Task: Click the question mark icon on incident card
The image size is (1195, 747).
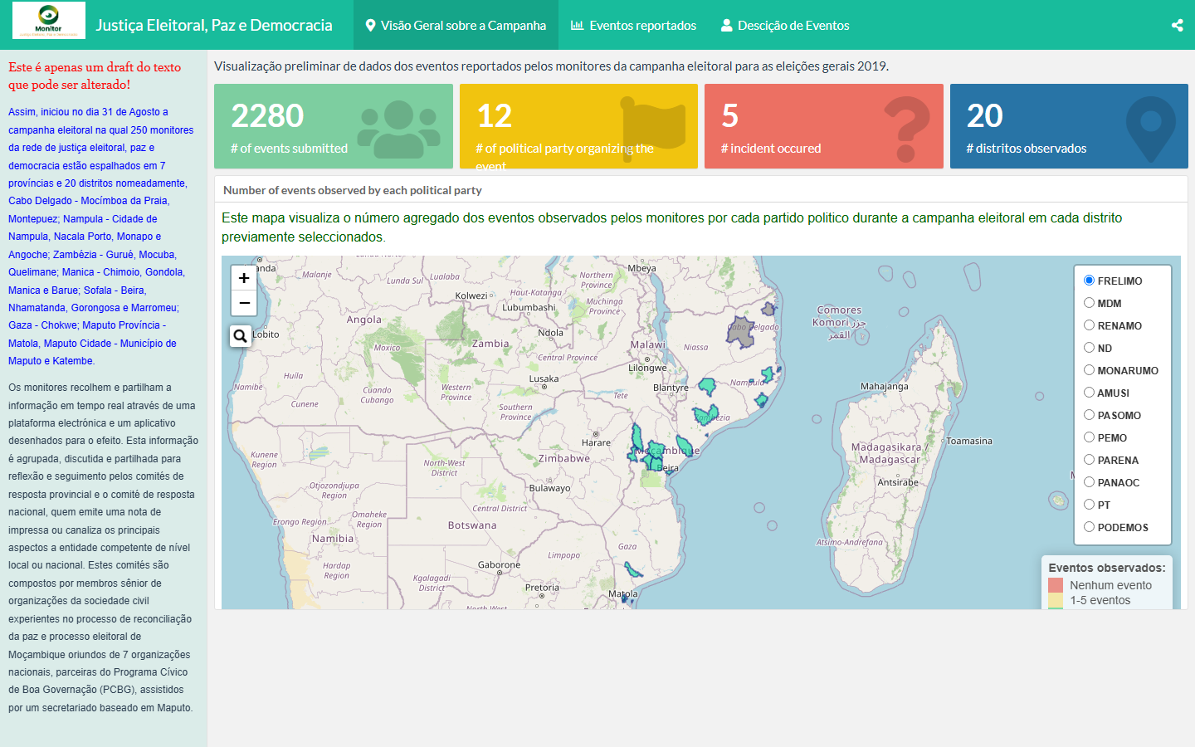Action: pos(907,129)
